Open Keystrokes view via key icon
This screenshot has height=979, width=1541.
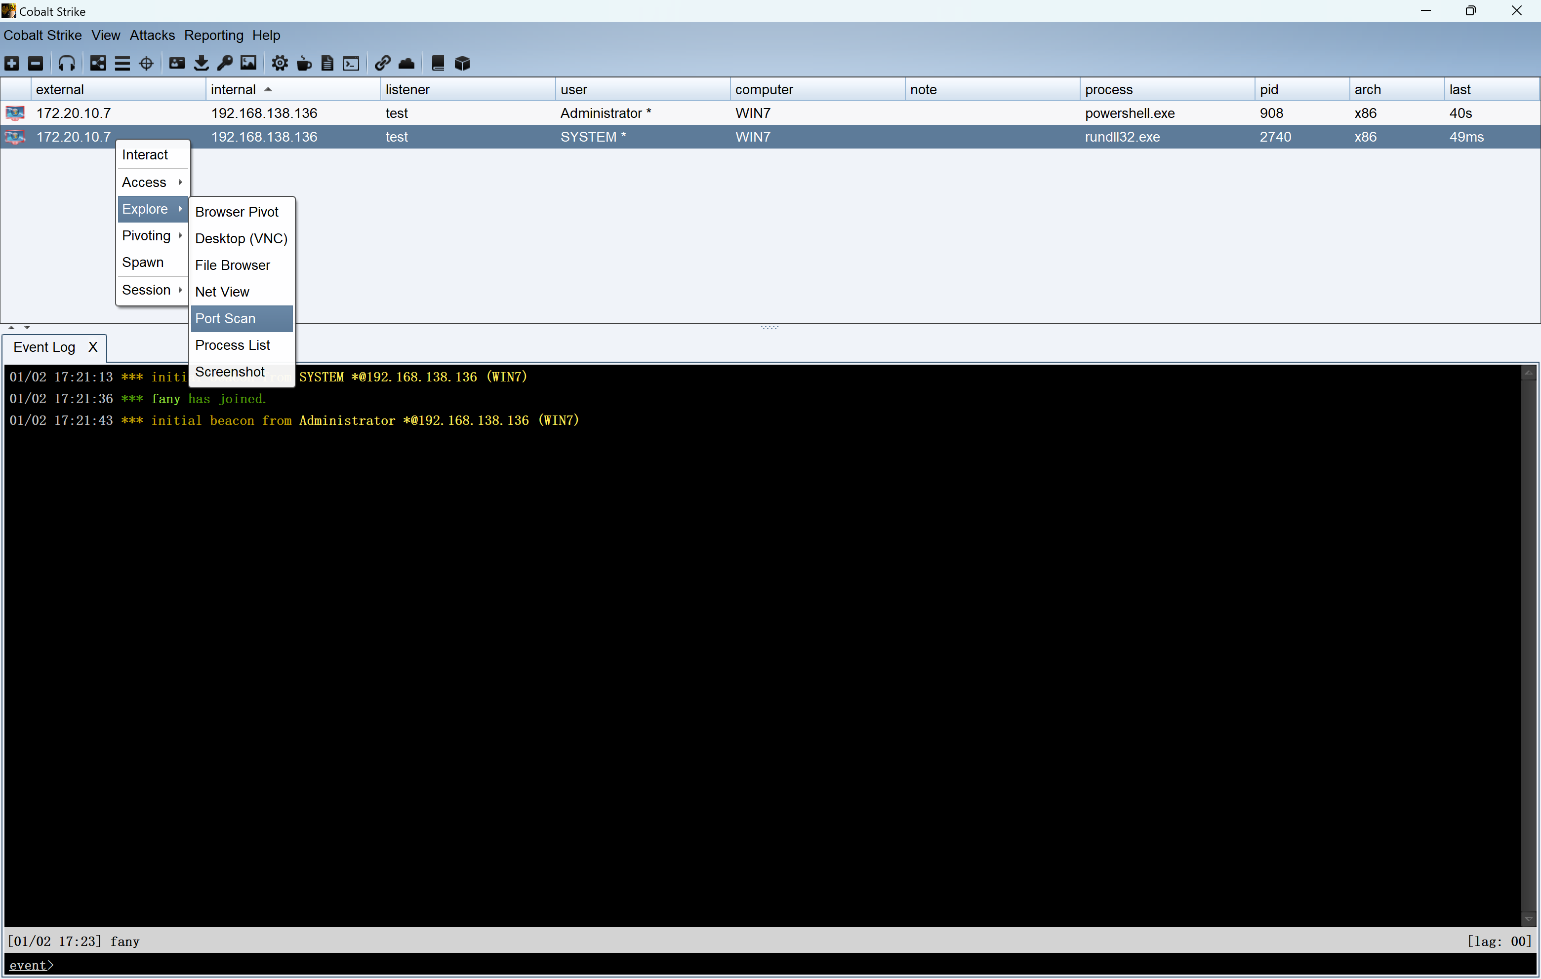225,63
